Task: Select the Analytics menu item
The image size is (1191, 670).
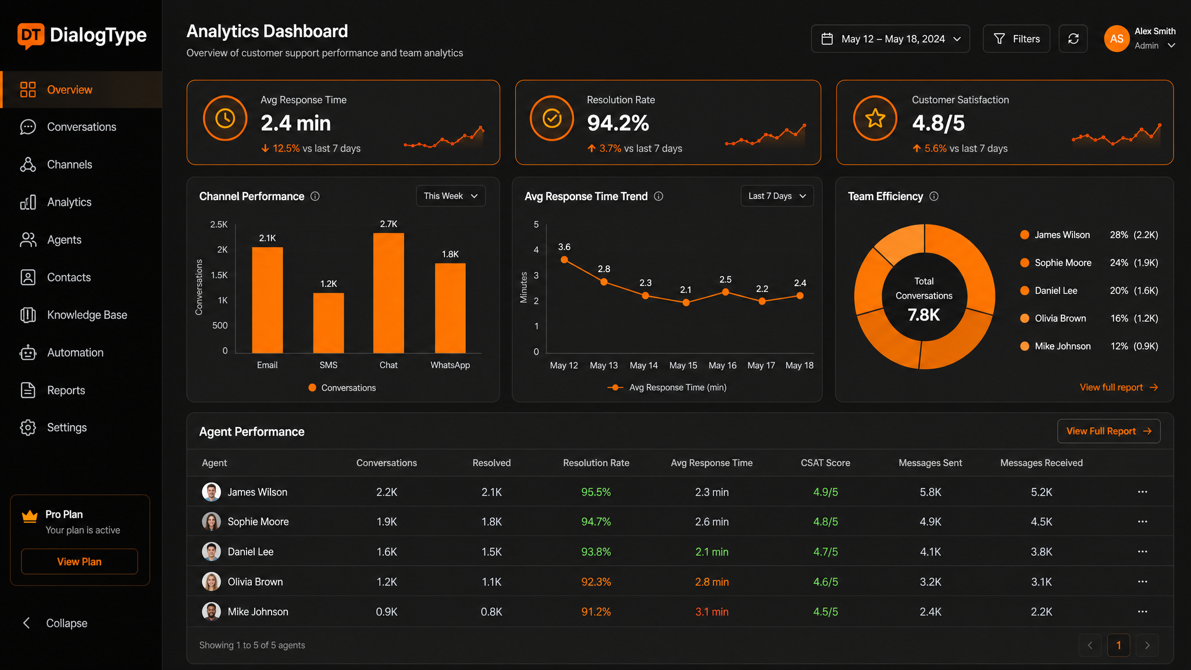Action: click(81, 202)
